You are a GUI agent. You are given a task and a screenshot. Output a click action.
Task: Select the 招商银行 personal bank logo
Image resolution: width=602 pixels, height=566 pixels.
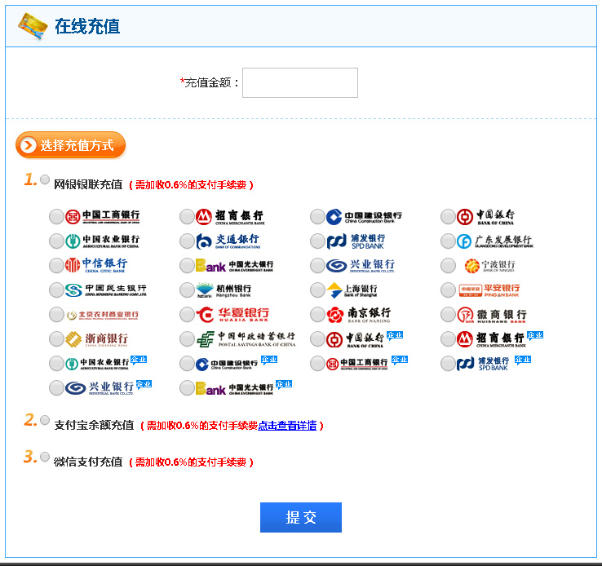pyautogui.click(x=230, y=216)
